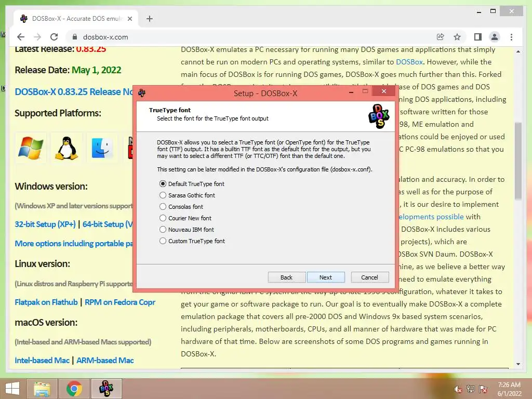This screenshot has width=532, height=399.
Task: Open DOSBox-X 0.83.25 Release Notes link
Action: point(74,92)
